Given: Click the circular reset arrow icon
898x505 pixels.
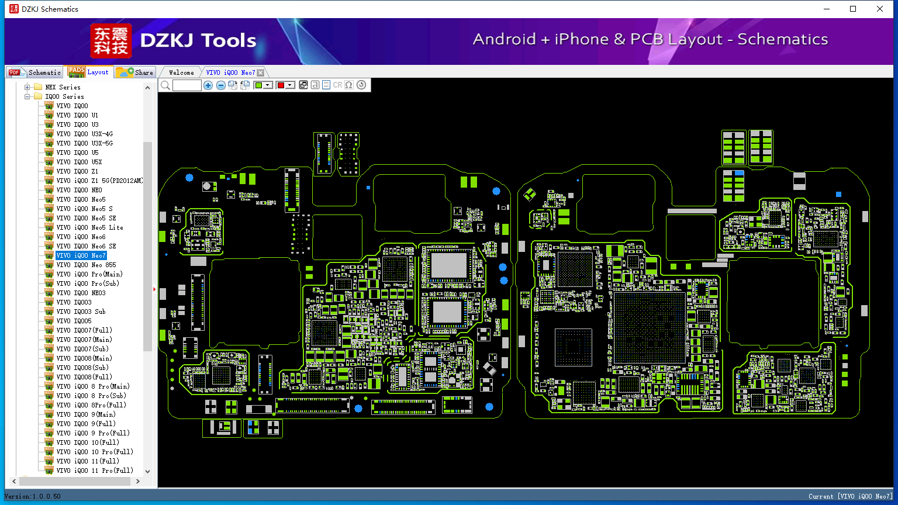Looking at the screenshot, I should (361, 85).
